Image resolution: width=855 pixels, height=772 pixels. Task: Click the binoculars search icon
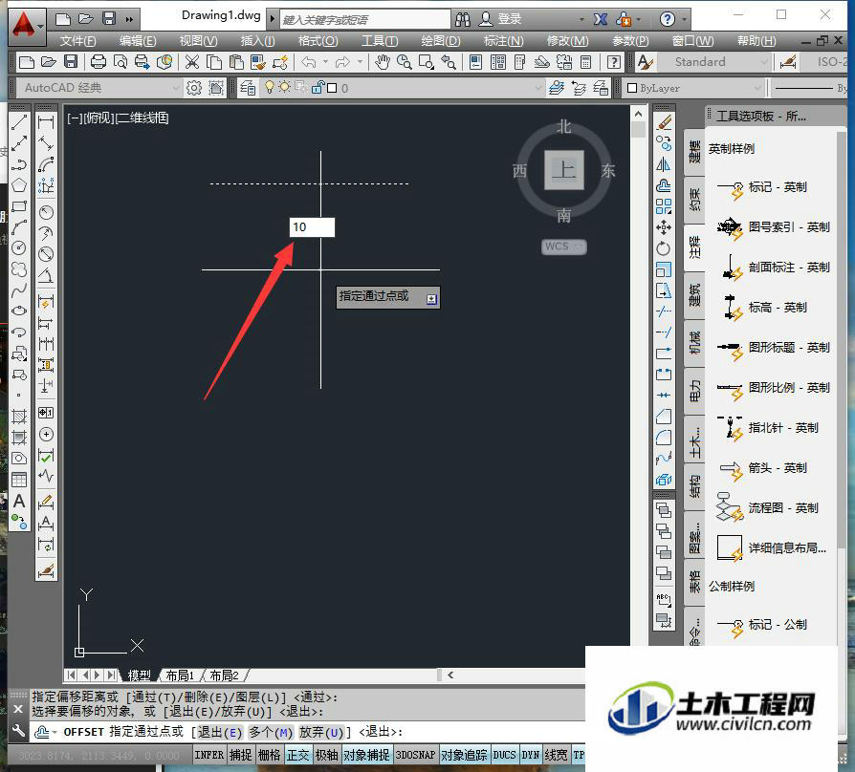[463, 20]
